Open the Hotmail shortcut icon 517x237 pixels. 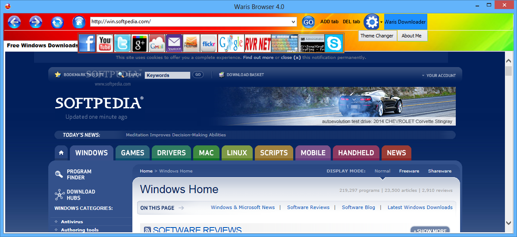click(x=191, y=43)
